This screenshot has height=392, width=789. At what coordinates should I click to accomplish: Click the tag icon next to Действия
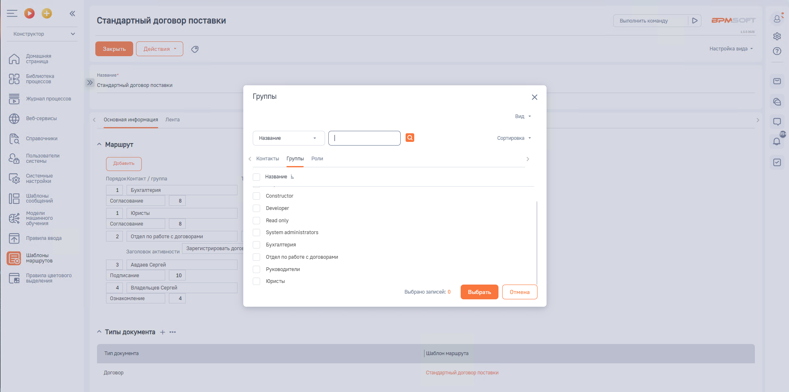[x=195, y=49]
